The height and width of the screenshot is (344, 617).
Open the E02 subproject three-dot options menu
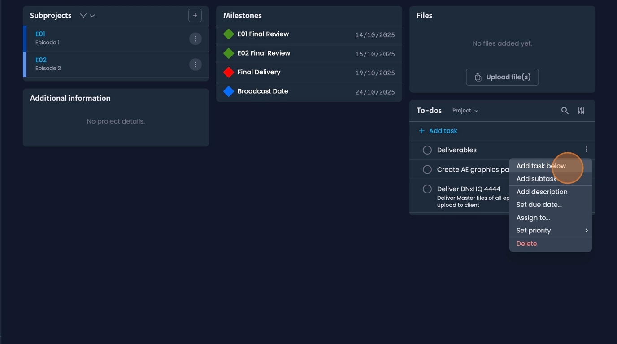click(195, 64)
